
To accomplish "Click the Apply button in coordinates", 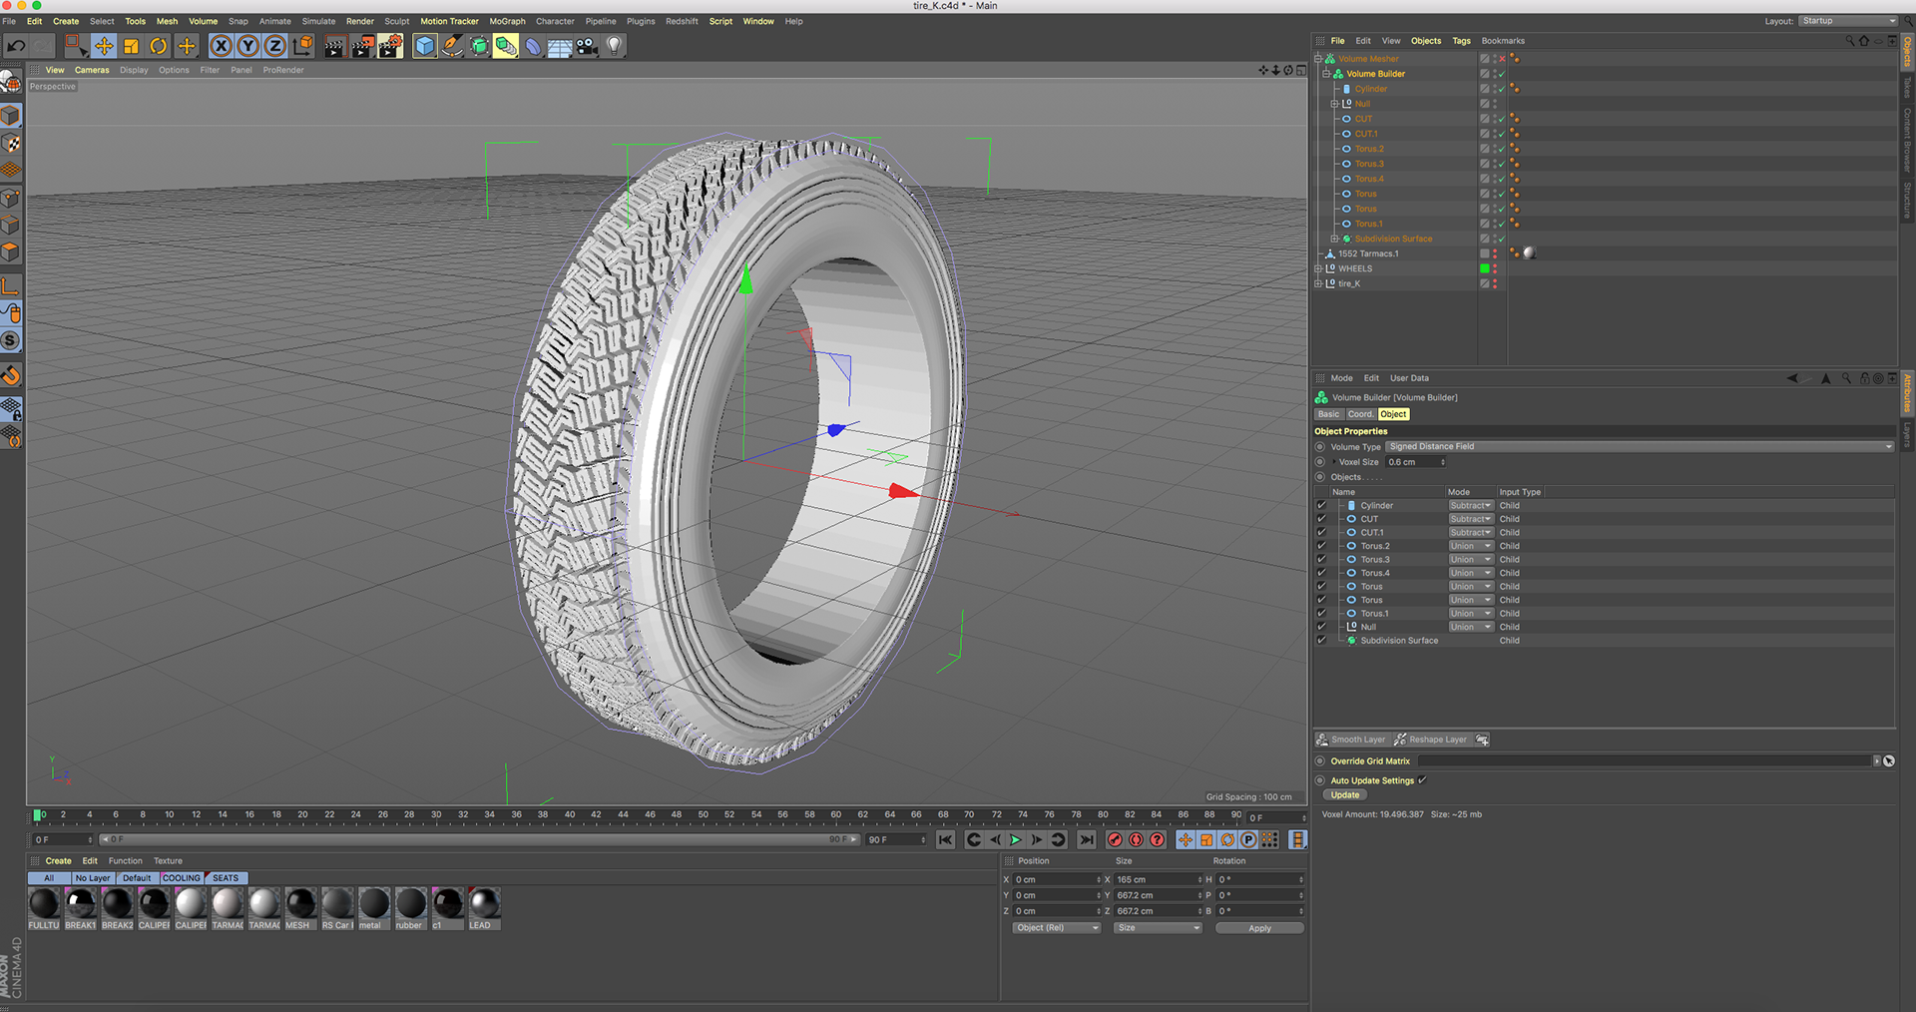I will (x=1259, y=928).
